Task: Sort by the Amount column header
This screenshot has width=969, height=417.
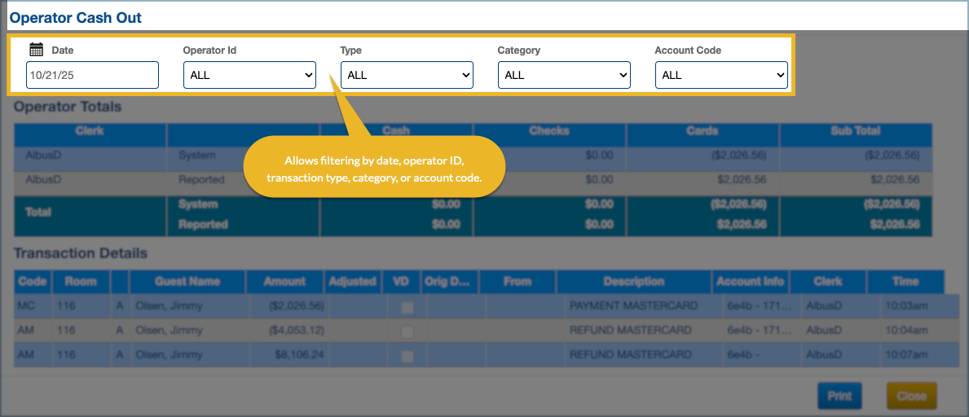Action: click(284, 282)
